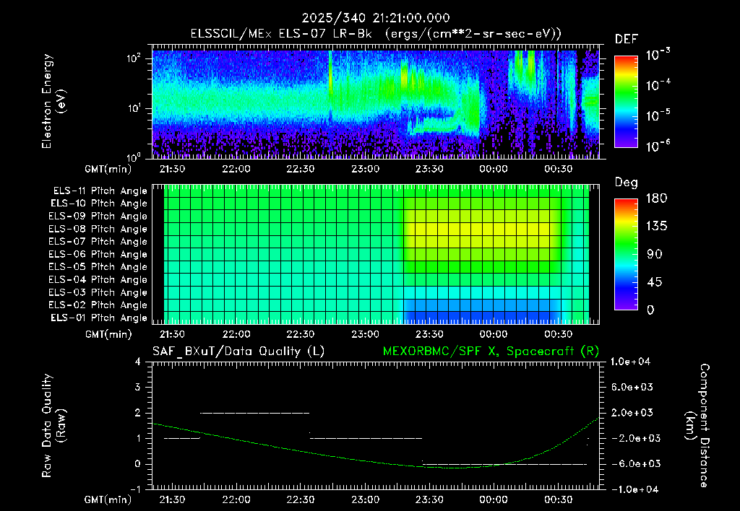Click 22:30 time tick under the data quality plot
Viewport: 740px width, 511px height.
click(300, 499)
